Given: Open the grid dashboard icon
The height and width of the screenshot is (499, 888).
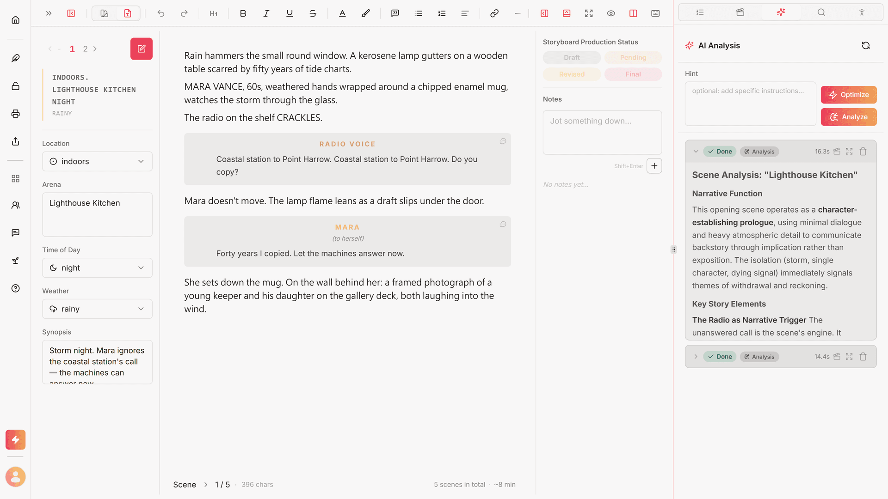Looking at the screenshot, I should [15, 178].
